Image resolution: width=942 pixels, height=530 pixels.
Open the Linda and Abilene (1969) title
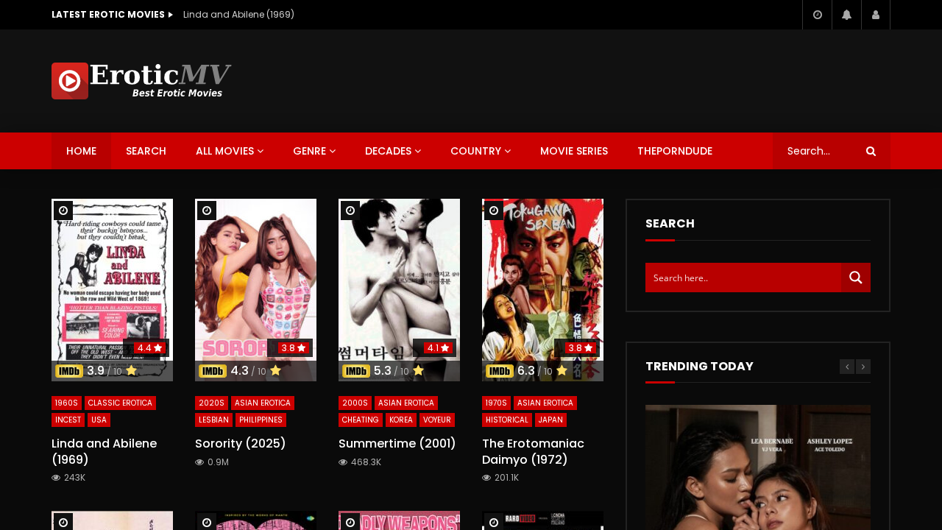point(104,451)
